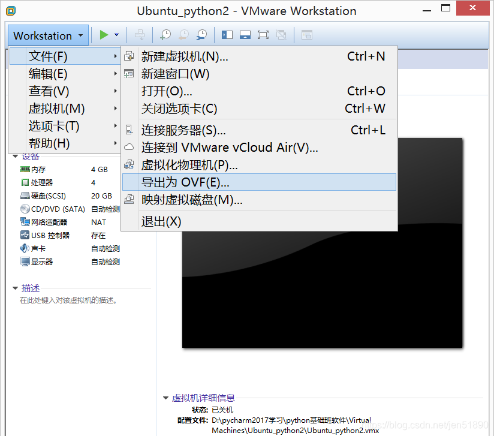Collapse the 设备 section triangle
Viewport: 494px width, 436px height.
15,156
